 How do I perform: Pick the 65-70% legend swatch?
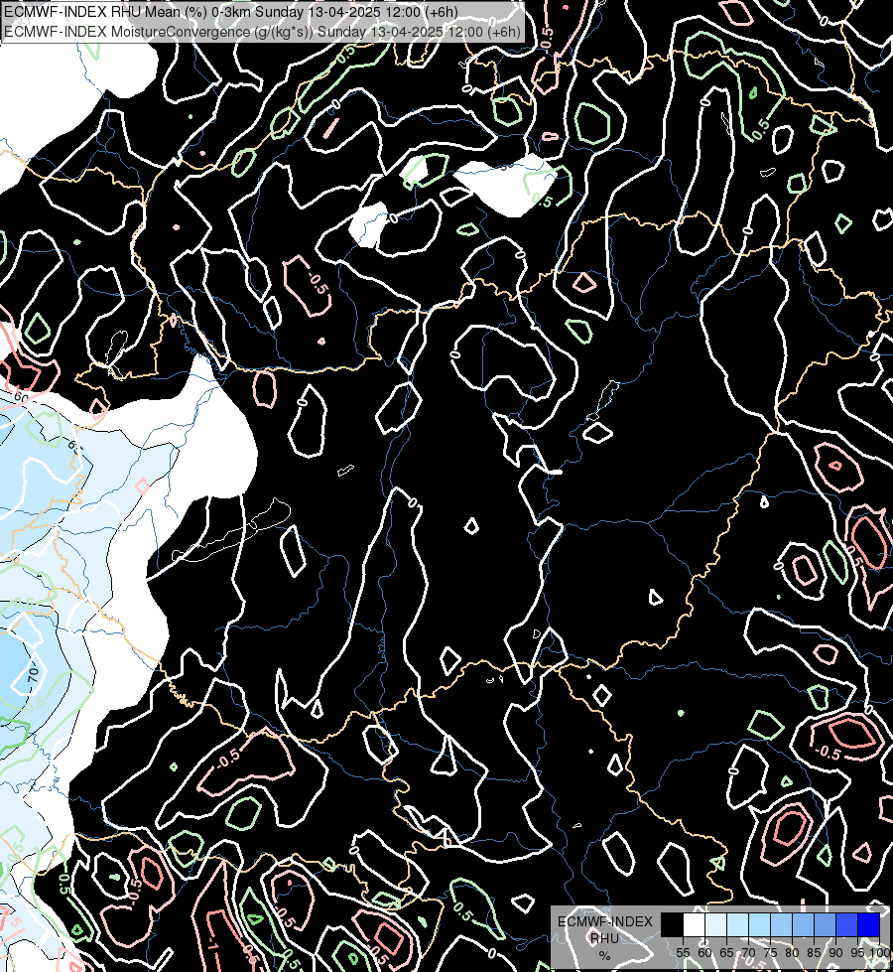[x=737, y=924]
